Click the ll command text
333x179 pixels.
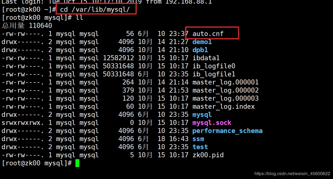[79, 18]
